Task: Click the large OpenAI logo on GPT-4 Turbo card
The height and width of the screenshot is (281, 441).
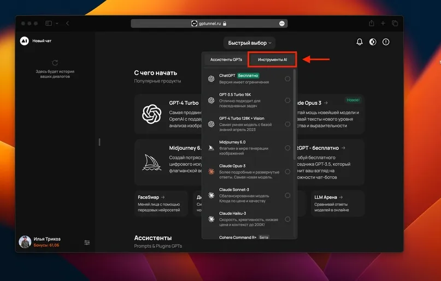Action: 151,114
